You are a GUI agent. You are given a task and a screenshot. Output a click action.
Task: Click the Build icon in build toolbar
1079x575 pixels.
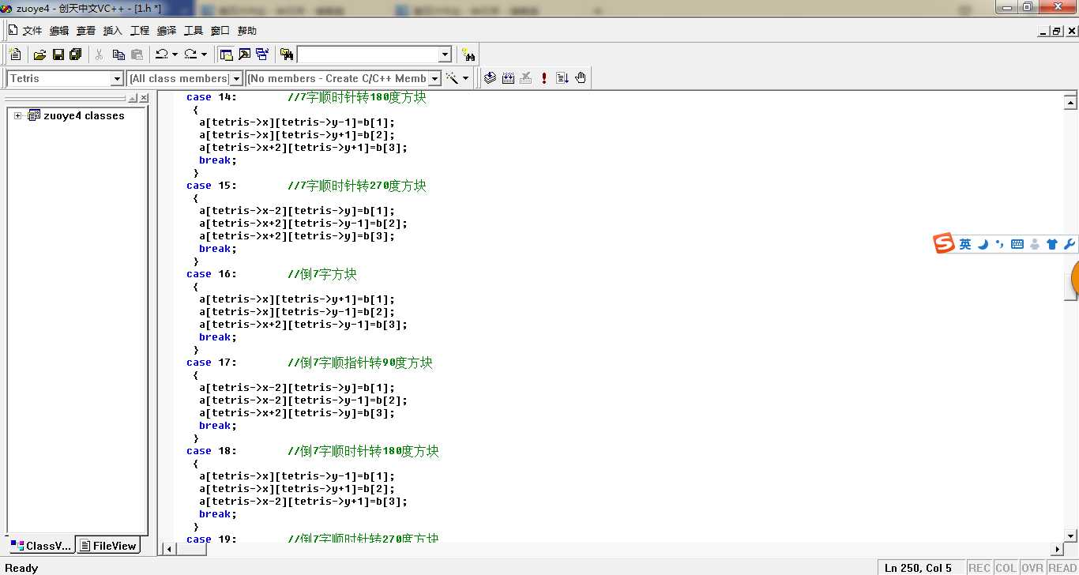coord(508,78)
